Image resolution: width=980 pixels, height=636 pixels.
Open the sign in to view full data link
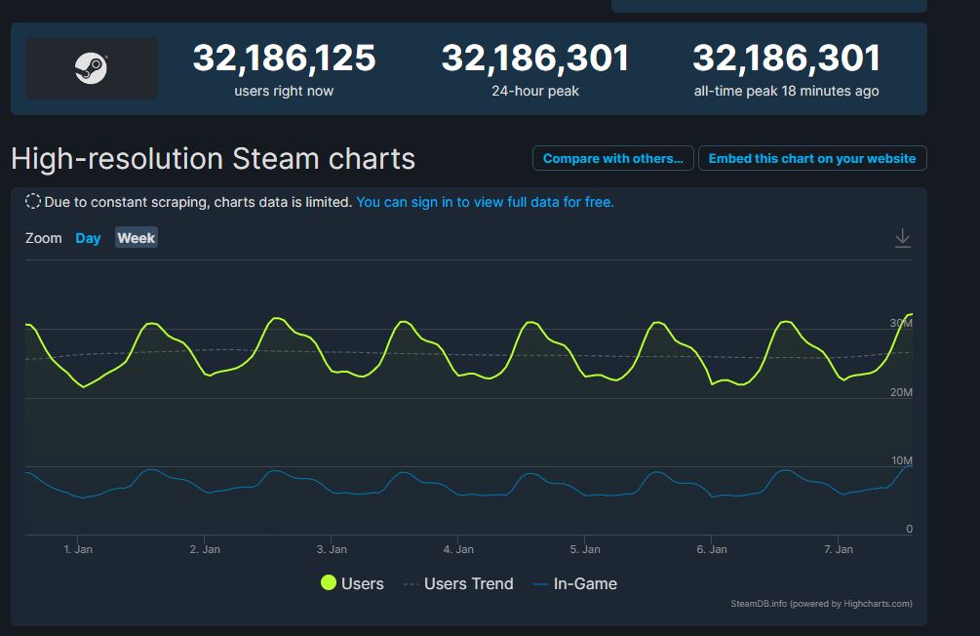(x=485, y=202)
